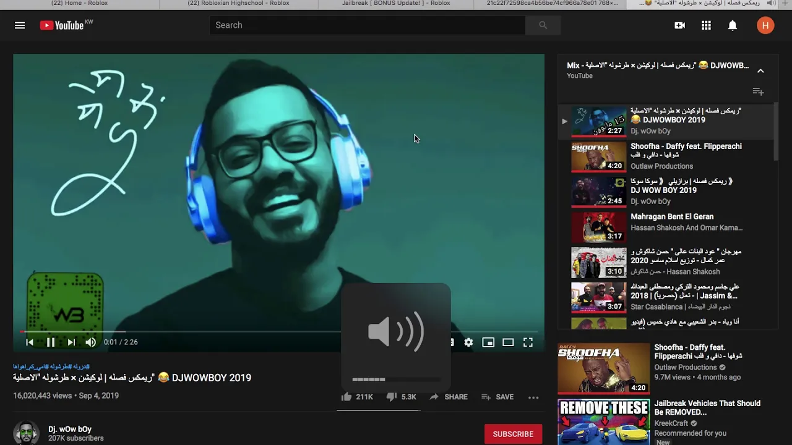This screenshot has height=445, width=792.
Task: Open the Shoofha - Daffy feat. Flipperachi recommended title
Action: pyautogui.click(x=698, y=352)
